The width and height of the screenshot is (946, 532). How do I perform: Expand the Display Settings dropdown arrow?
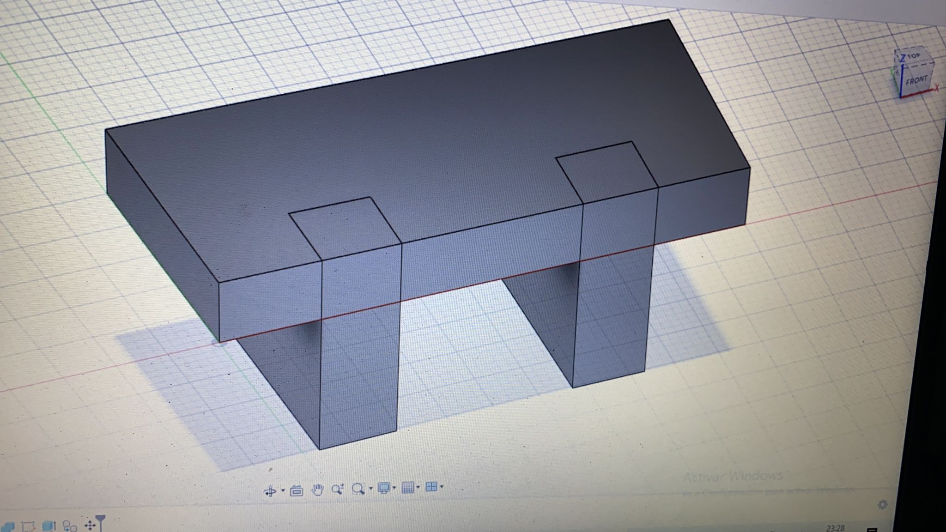click(x=394, y=488)
